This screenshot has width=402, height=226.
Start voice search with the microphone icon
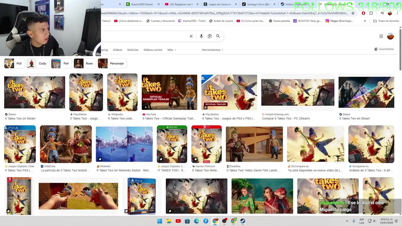tap(201, 36)
